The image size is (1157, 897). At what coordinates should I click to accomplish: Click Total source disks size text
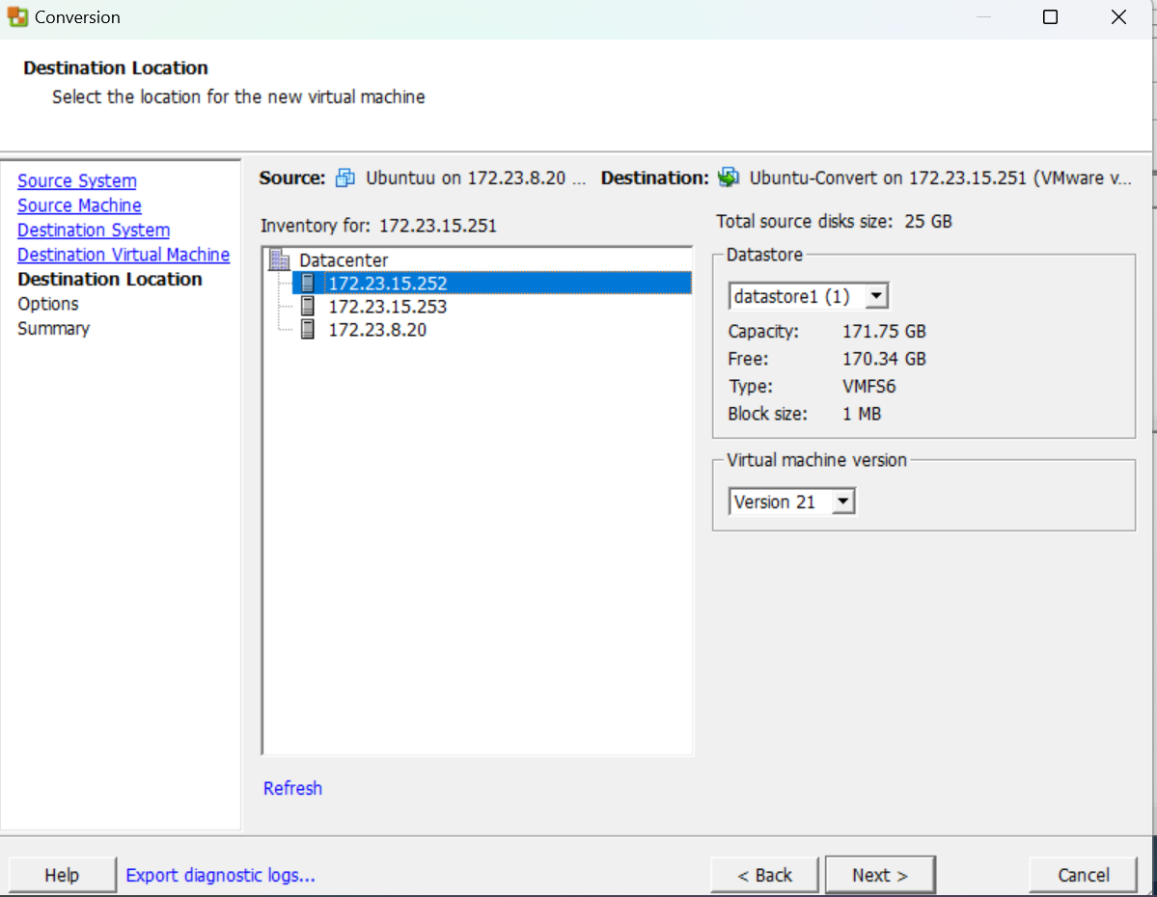click(834, 221)
